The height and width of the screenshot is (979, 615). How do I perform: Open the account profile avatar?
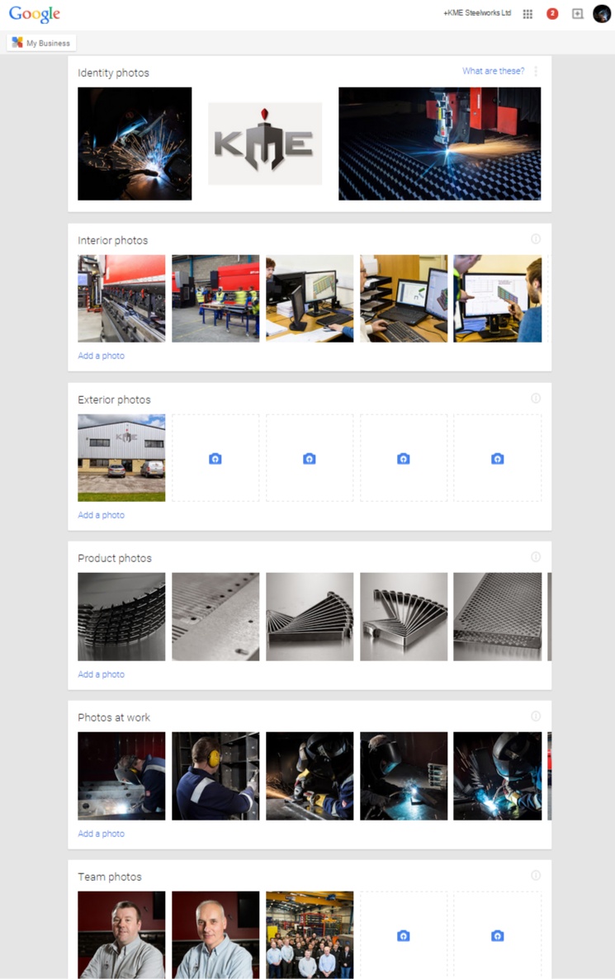602,13
